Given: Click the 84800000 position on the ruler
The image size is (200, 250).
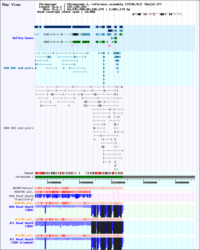Looking at the screenshot, I should 86,182.
